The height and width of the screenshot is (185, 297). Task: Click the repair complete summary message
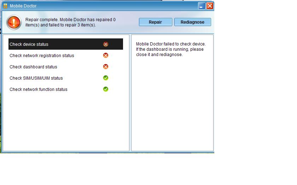pos(70,22)
